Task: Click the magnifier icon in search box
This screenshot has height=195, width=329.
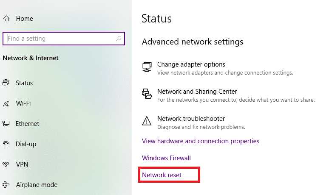Action: pyautogui.click(x=119, y=39)
